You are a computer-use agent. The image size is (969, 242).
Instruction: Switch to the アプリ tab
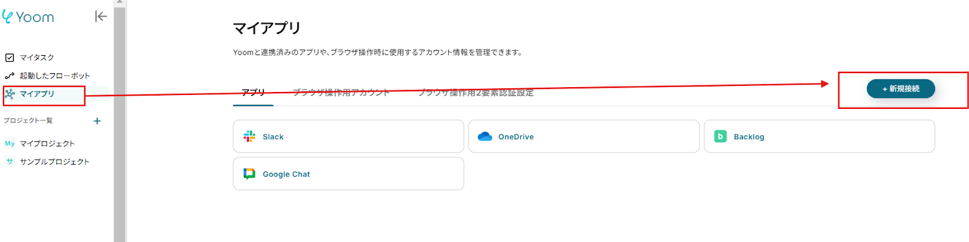coord(253,93)
